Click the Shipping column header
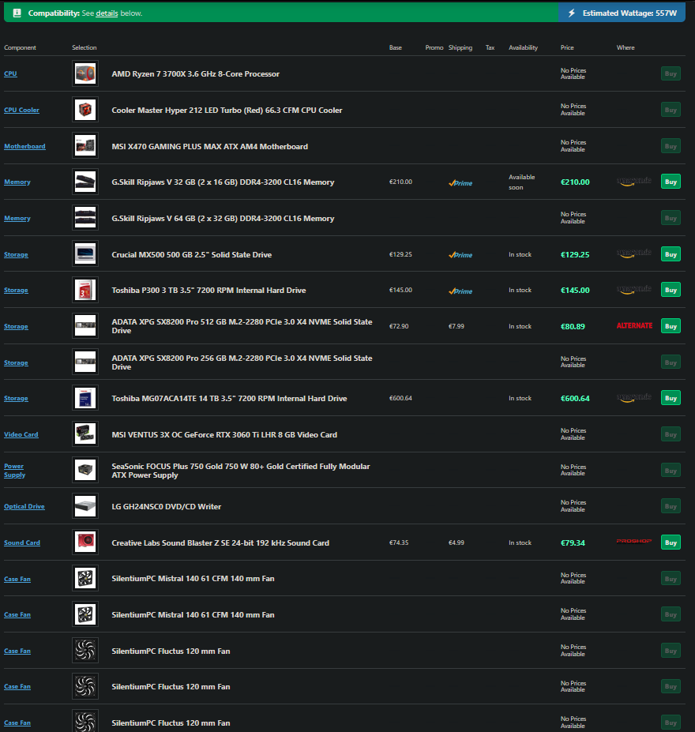This screenshot has height=732, width=695. pyautogui.click(x=460, y=47)
